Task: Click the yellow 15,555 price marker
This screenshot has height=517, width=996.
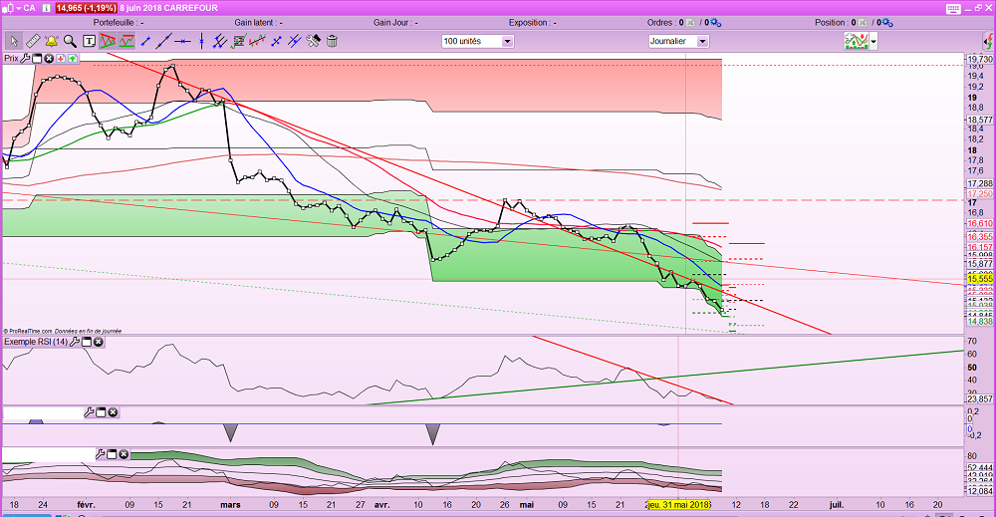Action: 980,280
